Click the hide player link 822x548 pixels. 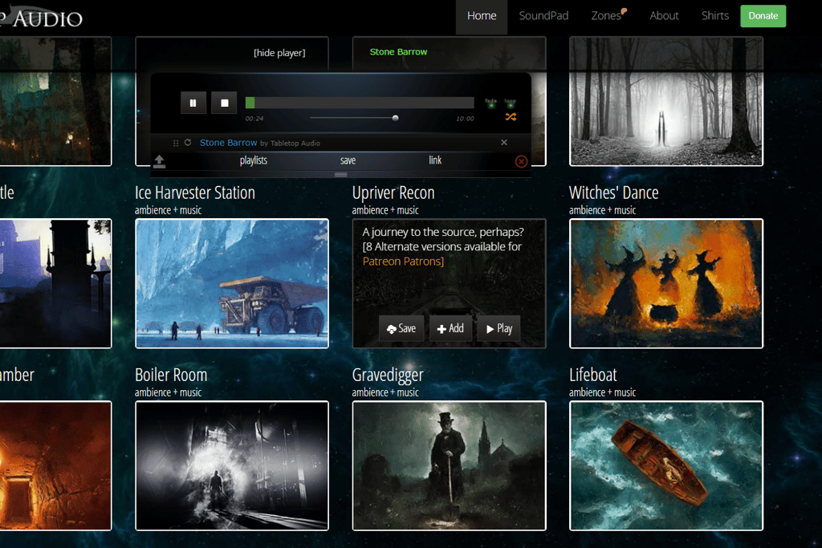(x=279, y=52)
